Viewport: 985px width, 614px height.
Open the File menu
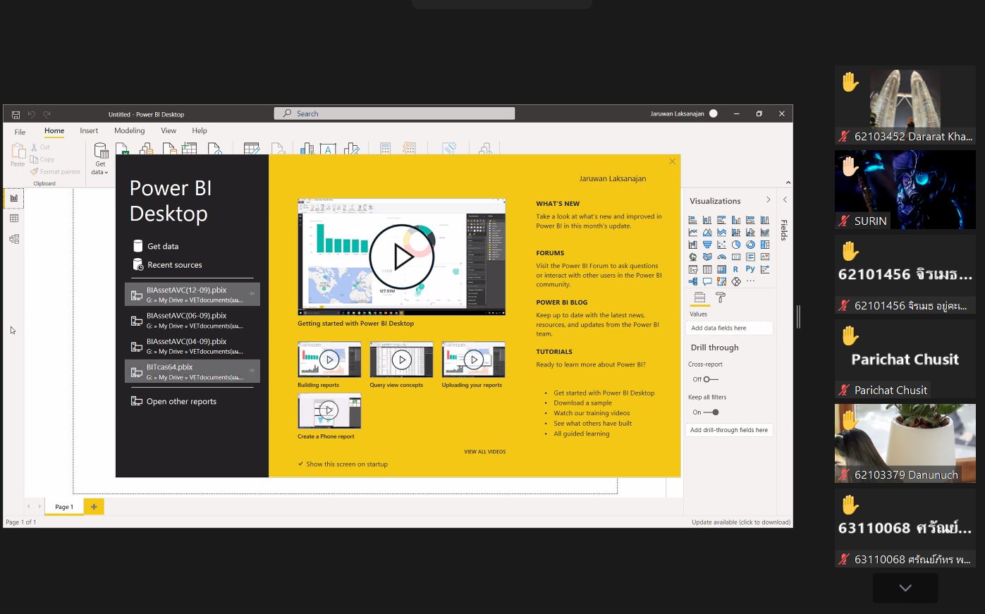click(x=20, y=131)
